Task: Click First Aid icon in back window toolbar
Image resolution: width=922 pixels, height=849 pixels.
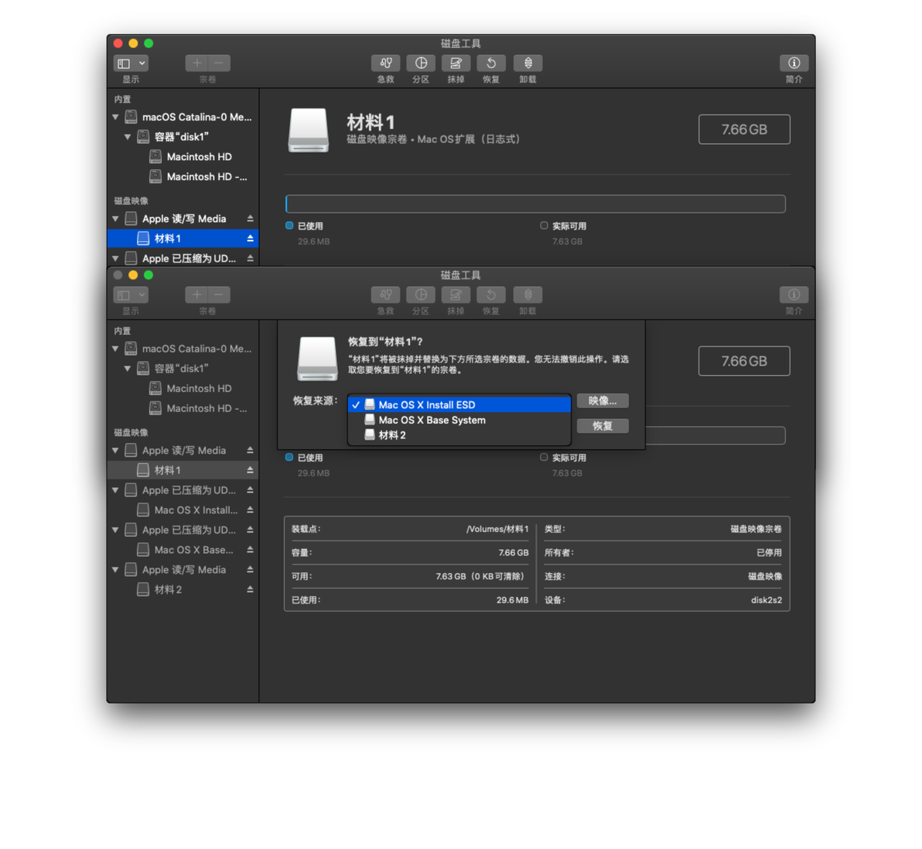Action: pos(385,63)
